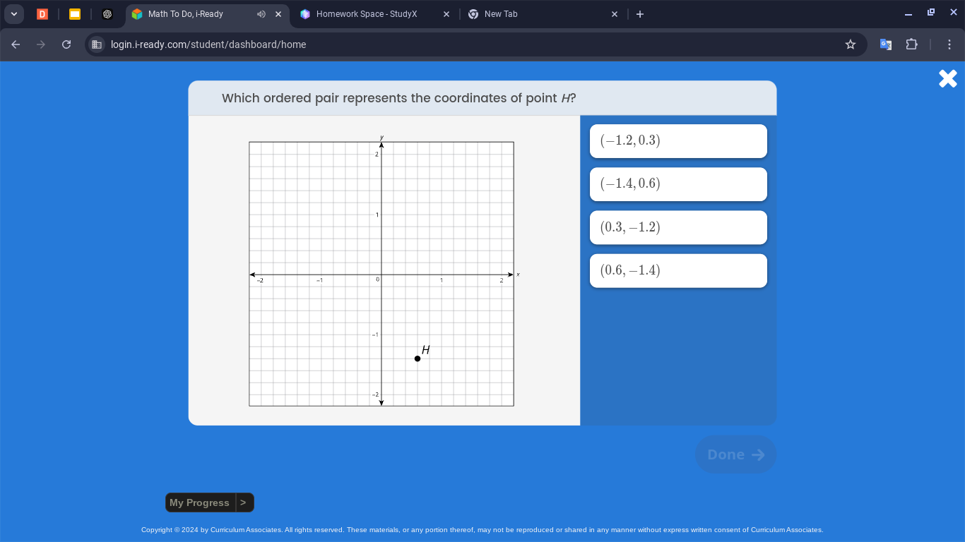
Task: Expand My Progress arrow
Action: (x=244, y=502)
